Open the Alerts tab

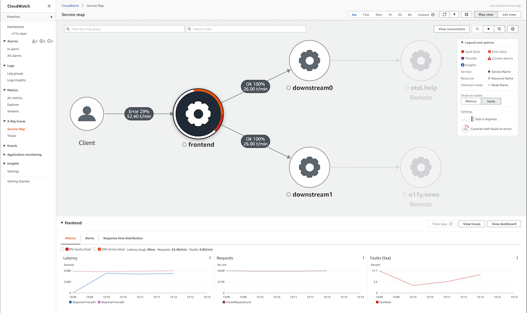point(90,238)
